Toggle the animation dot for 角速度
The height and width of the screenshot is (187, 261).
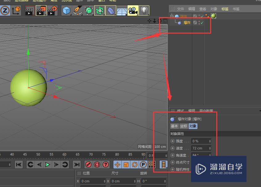tap(173, 155)
